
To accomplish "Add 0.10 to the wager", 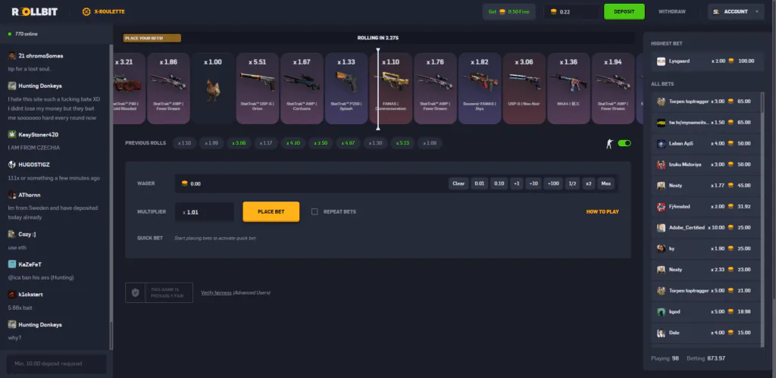I will (x=499, y=183).
